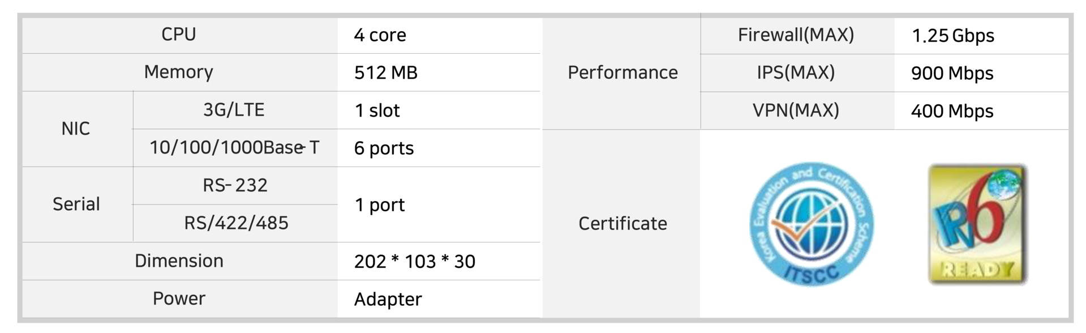The image size is (1086, 333).
Task: Click the Performance category cell
Action: (x=623, y=72)
